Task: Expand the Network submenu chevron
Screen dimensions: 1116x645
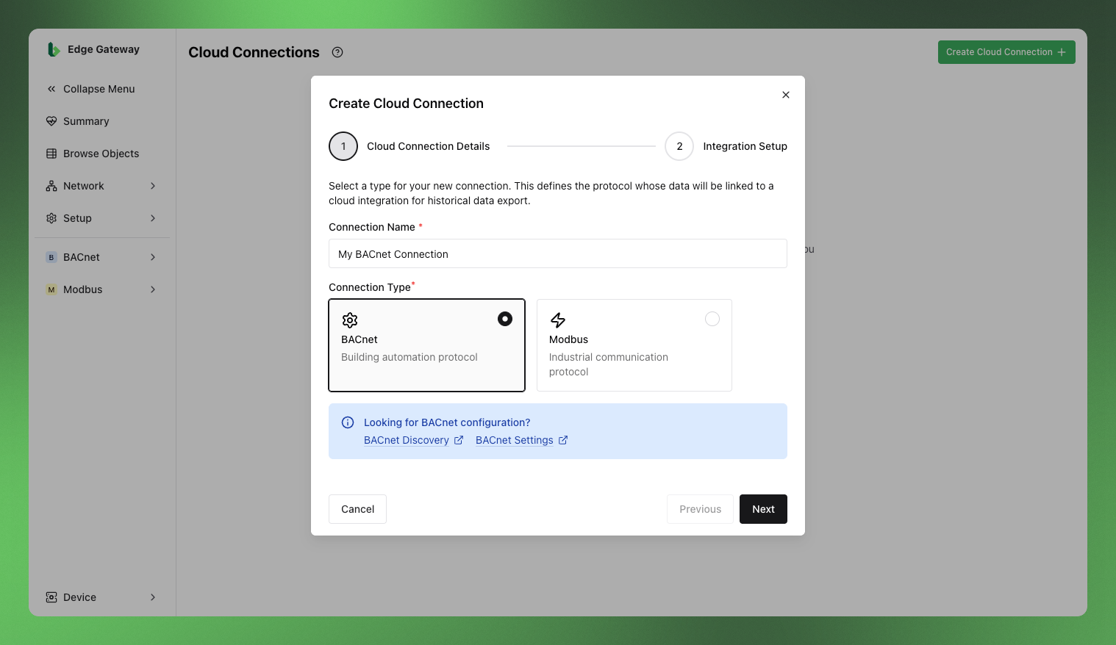Action: (153, 186)
